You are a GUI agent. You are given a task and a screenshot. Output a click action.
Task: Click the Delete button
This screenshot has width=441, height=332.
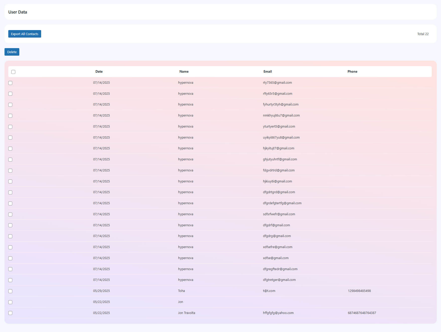12,52
